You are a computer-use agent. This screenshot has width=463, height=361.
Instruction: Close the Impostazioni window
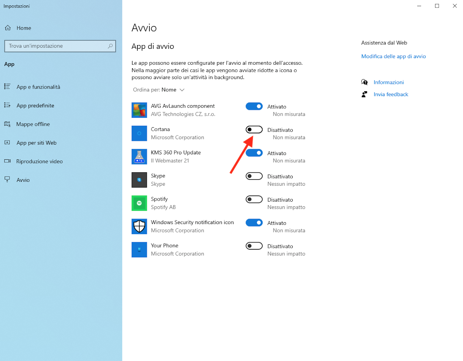click(455, 6)
